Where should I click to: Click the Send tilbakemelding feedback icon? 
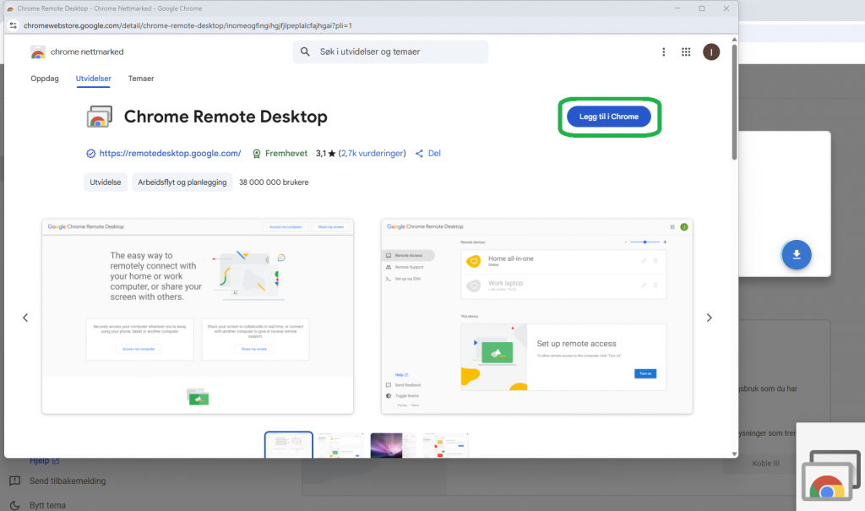pos(15,481)
